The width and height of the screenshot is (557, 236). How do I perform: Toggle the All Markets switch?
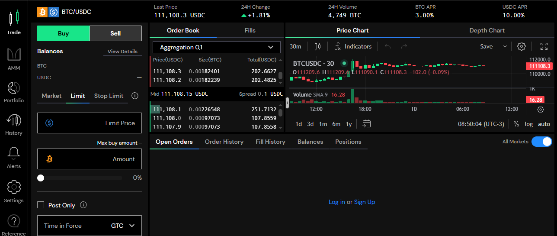(541, 142)
